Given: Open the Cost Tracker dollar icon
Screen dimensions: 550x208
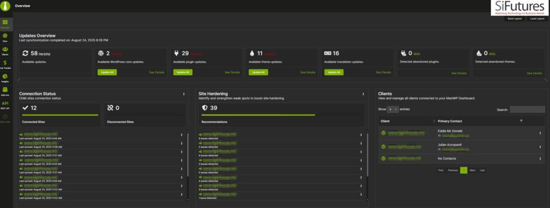Looking at the screenshot, I should (5, 62).
